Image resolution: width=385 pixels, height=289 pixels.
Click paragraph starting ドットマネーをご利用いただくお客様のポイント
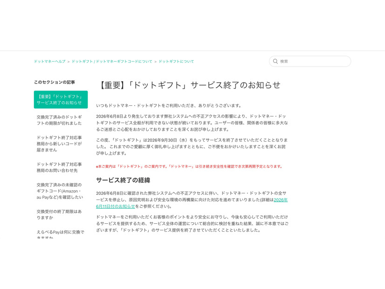point(192,224)
